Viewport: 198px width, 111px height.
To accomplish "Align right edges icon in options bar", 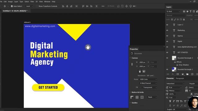I will pos(71,6).
